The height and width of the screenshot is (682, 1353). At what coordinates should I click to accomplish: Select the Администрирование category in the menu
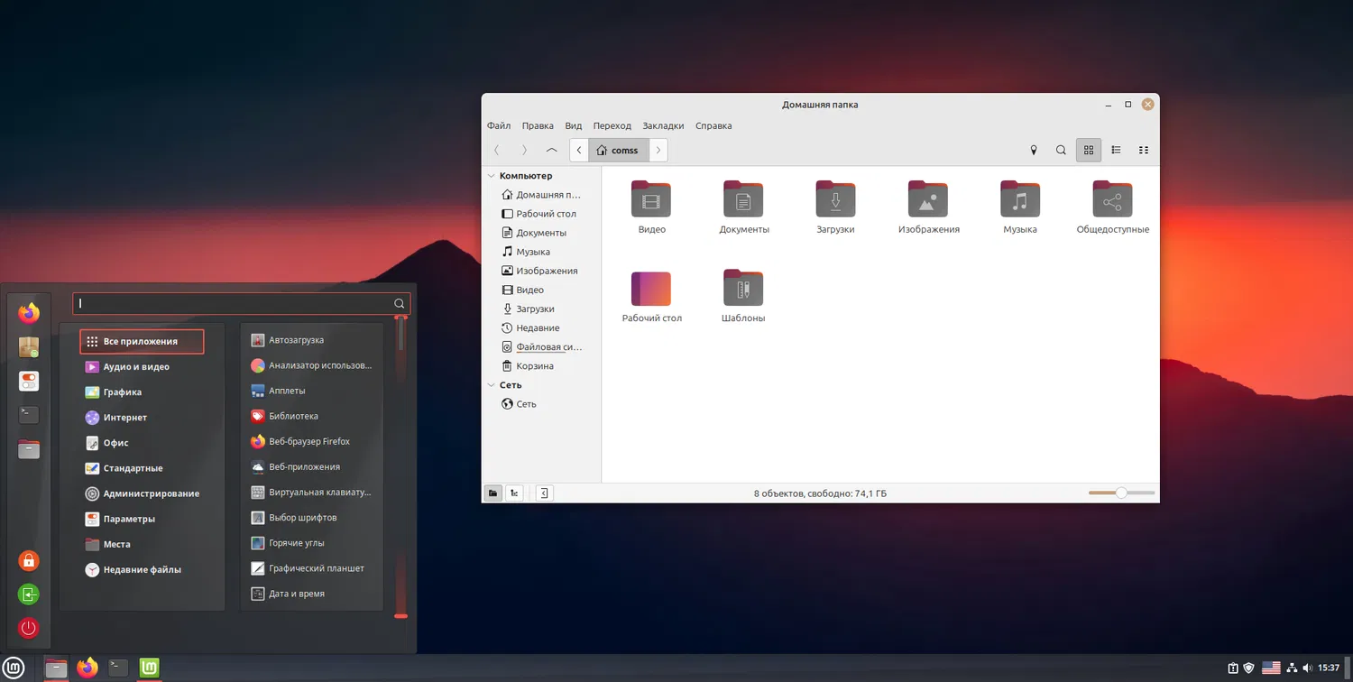click(x=142, y=493)
